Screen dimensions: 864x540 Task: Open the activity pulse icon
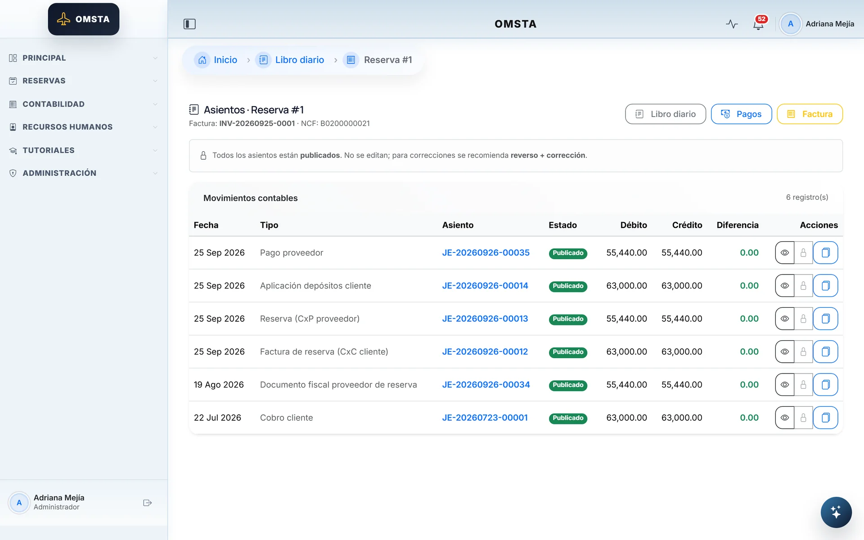(732, 24)
